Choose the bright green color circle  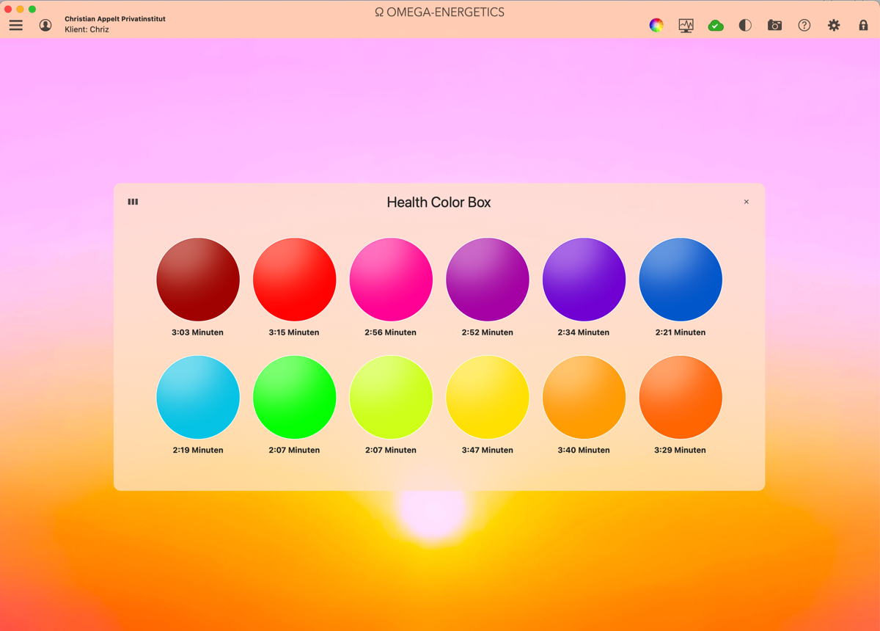coord(294,397)
